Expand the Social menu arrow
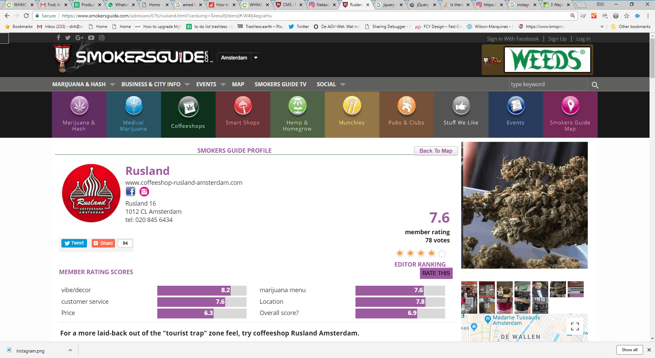 point(343,85)
